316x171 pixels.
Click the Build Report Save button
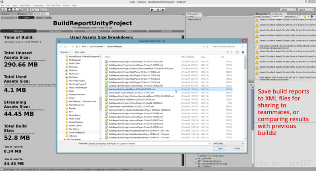tap(43, 18)
